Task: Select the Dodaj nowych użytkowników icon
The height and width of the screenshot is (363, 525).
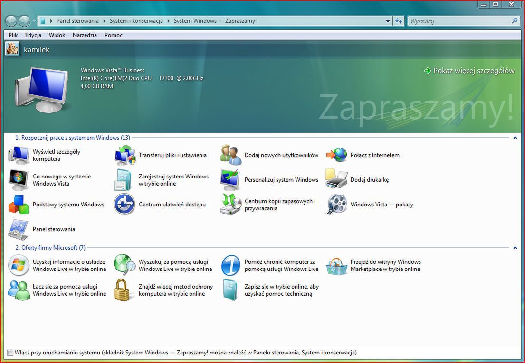Action: point(230,155)
